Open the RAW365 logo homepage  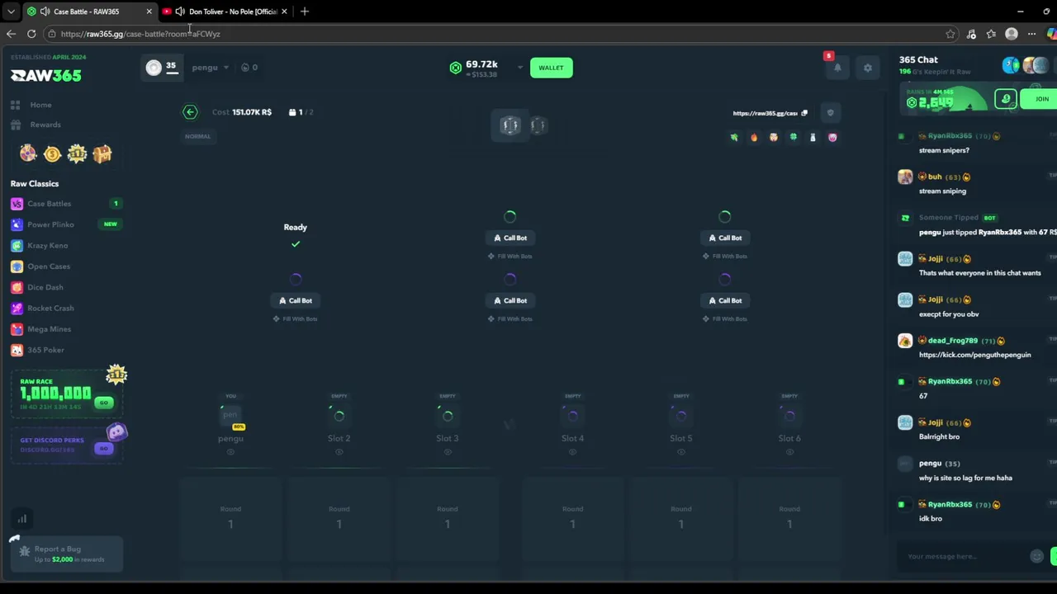(46, 75)
